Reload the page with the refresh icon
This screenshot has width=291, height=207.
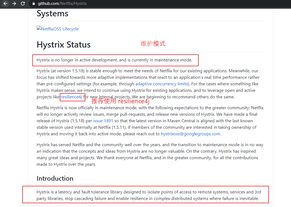[23, 4]
